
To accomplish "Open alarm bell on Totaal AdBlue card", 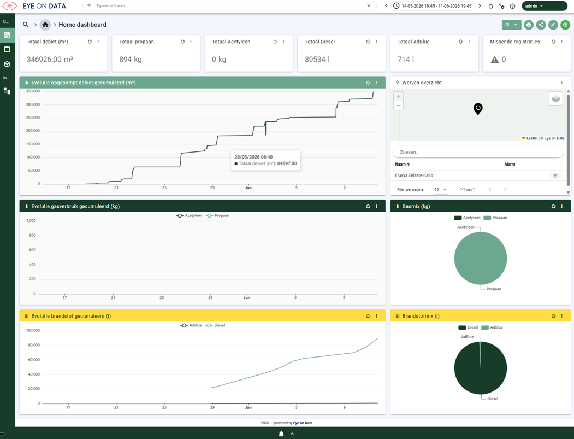I will (x=461, y=42).
